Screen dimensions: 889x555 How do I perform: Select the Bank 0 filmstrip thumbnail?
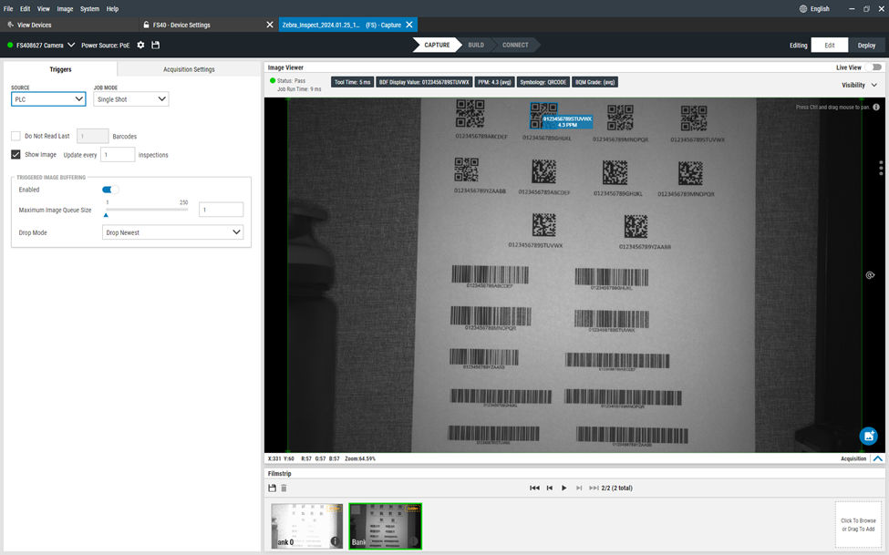coord(306,526)
